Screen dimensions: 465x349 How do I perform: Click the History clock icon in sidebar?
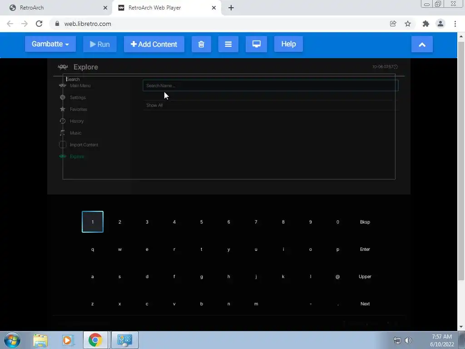click(63, 121)
